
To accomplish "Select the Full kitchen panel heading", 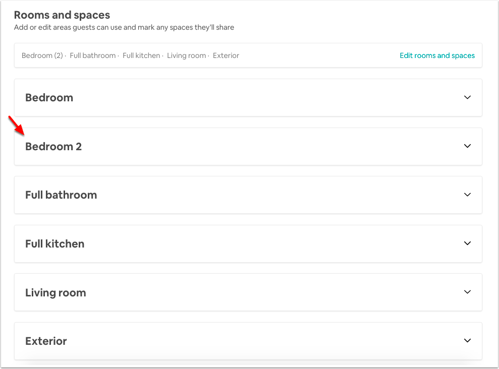I will point(54,244).
